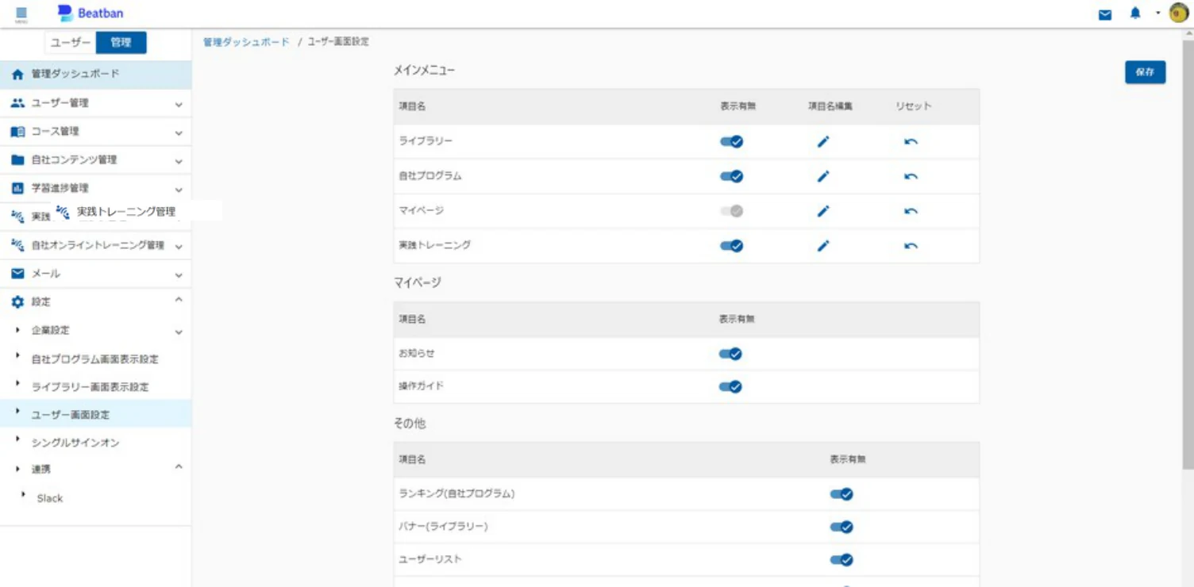Reset the マイページ row with undo icon
Viewport: 1194px width, 587px height.
[911, 211]
